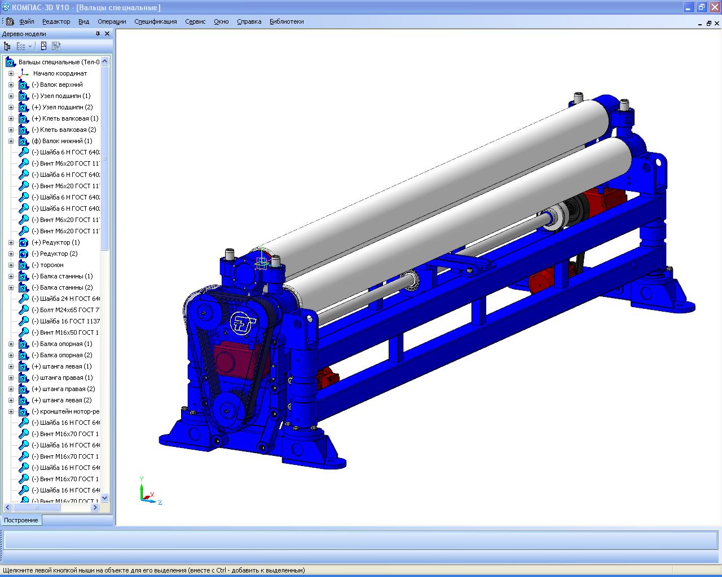Open the Редактор menu
Image resolution: width=722 pixels, height=577 pixels.
pos(56,21)
